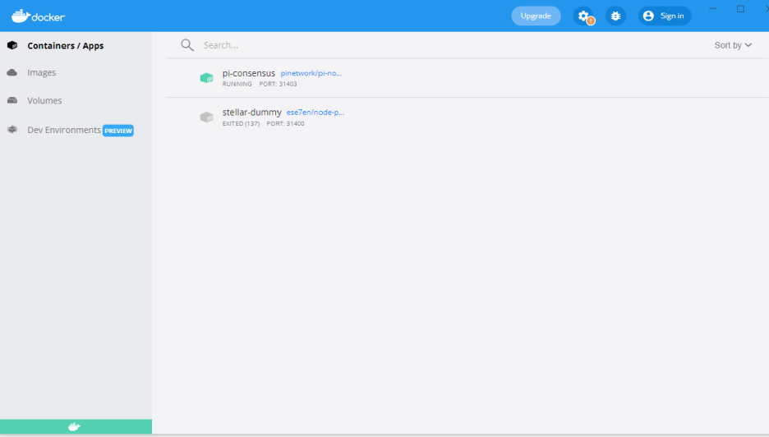Screen dimensions: 769x437
Task: Maximize the Docker Desktop window
Action: click(740, 9)
